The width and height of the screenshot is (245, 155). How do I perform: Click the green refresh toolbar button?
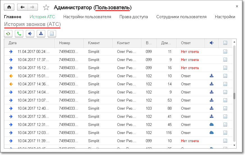(8, 34)
